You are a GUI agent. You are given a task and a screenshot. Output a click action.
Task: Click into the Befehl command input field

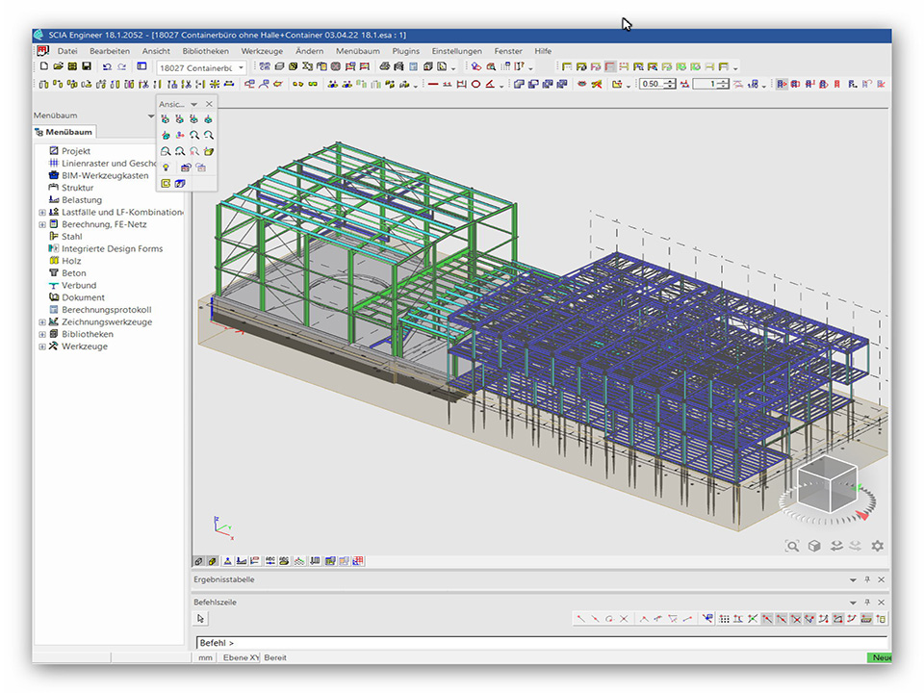[x=539, y=642]
